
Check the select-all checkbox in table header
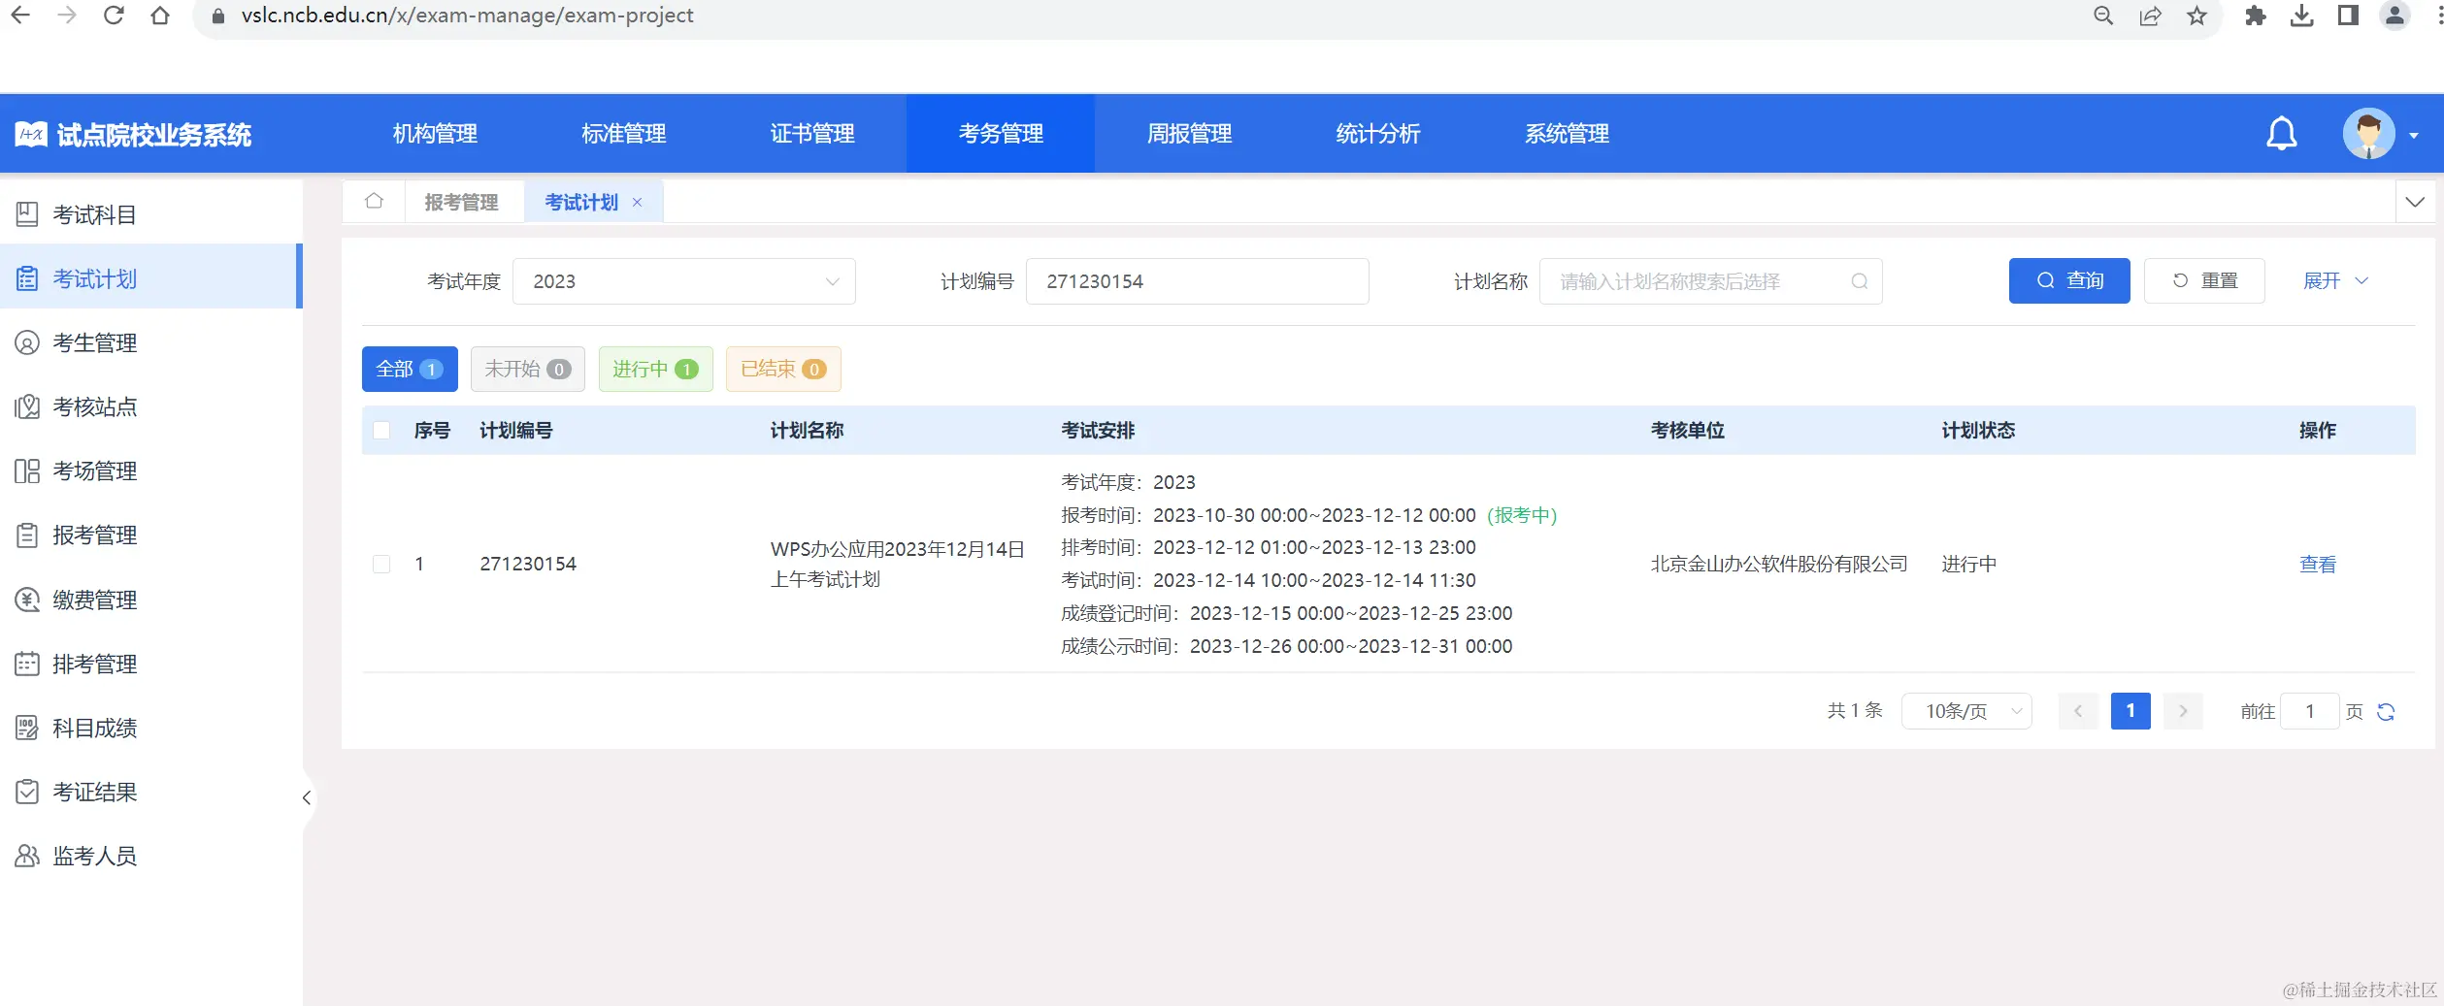click(381, 431)
